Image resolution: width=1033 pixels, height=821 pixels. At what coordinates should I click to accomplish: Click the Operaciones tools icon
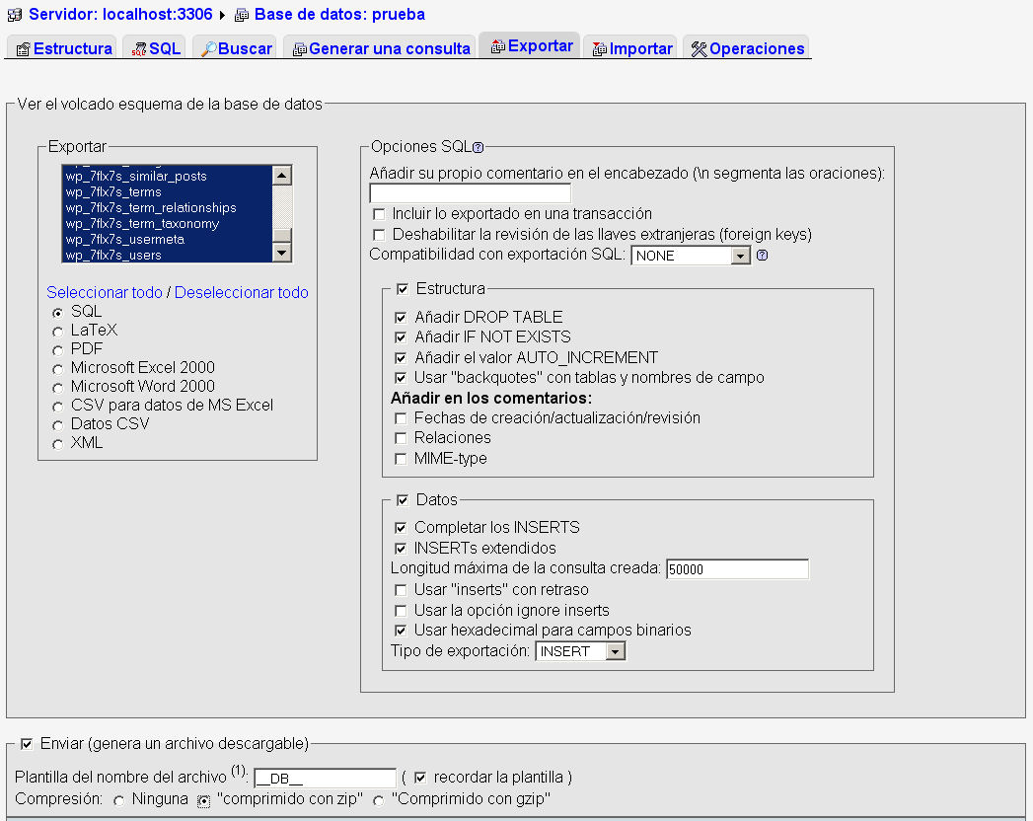699,49
